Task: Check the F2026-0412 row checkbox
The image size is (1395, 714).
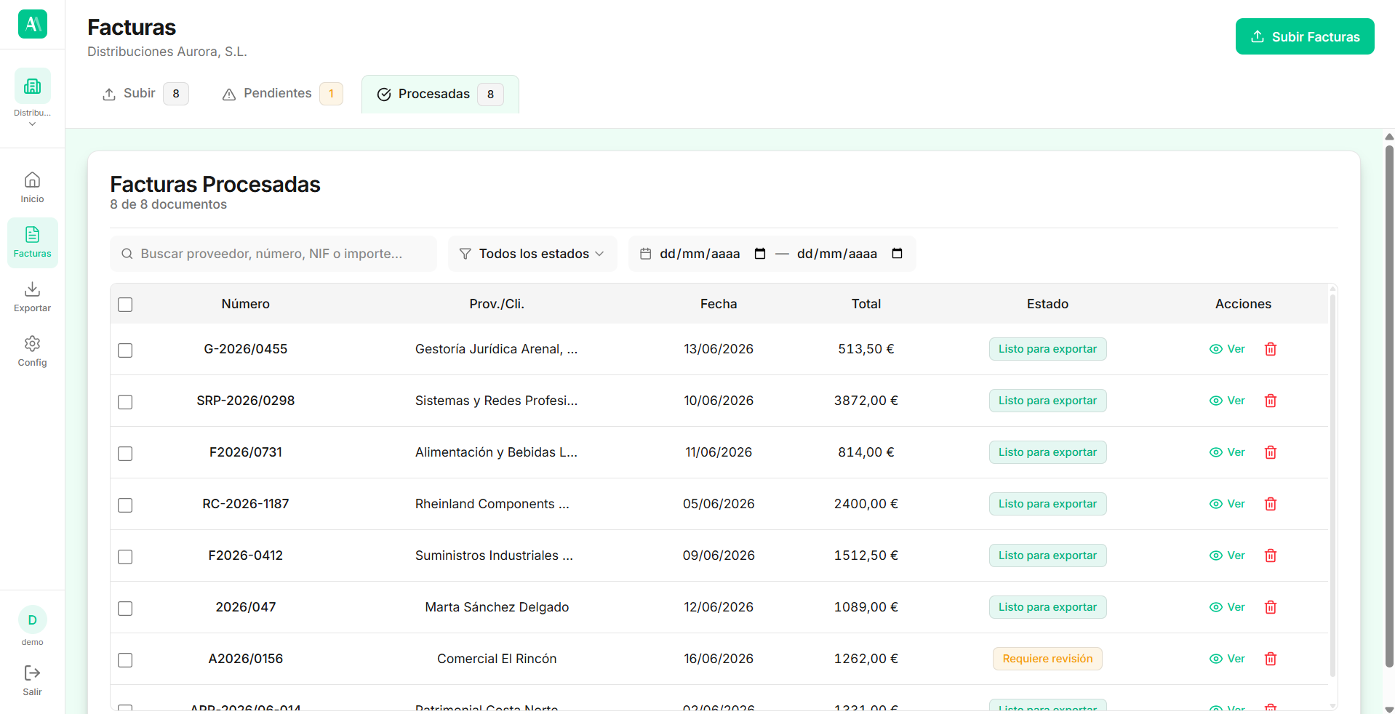Action: pos(125,557)
